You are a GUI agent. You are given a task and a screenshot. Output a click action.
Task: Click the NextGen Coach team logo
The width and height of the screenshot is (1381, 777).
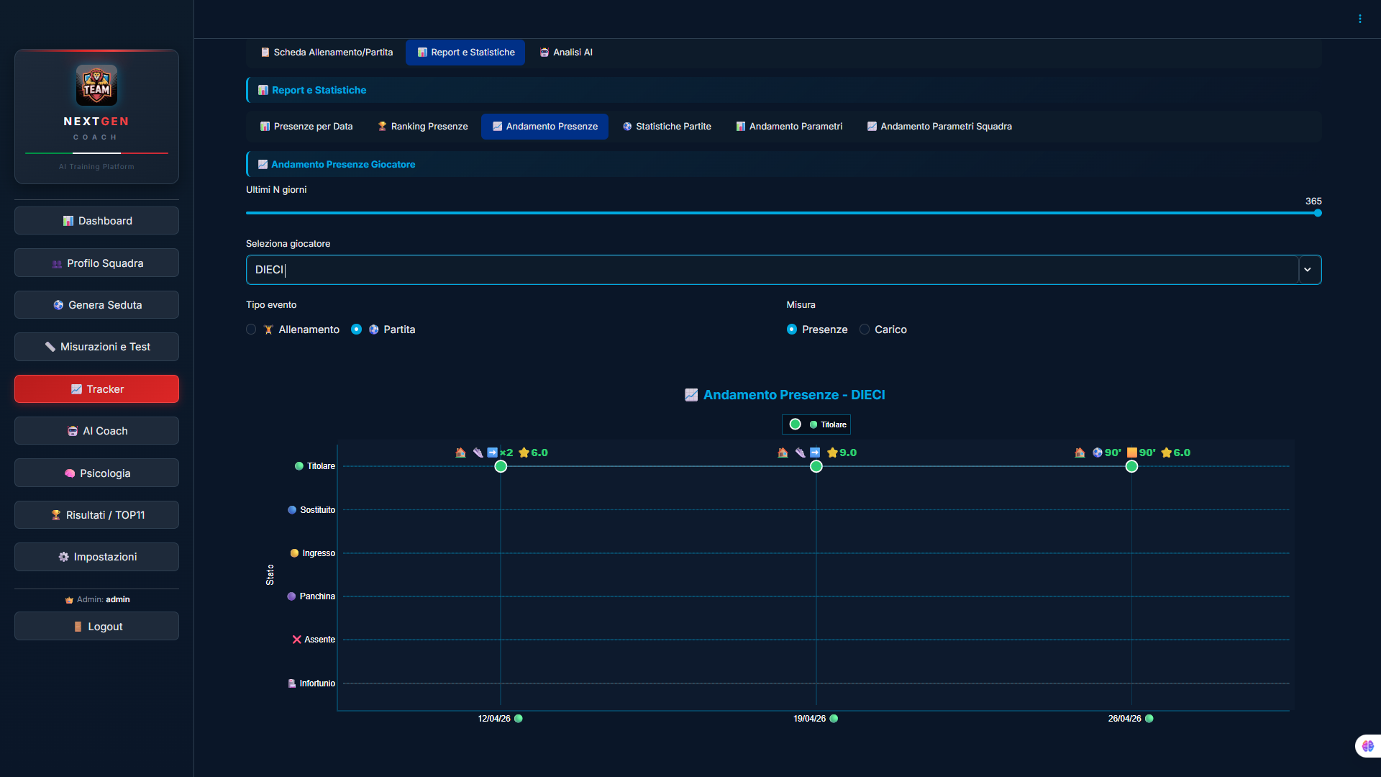[96, 85]
